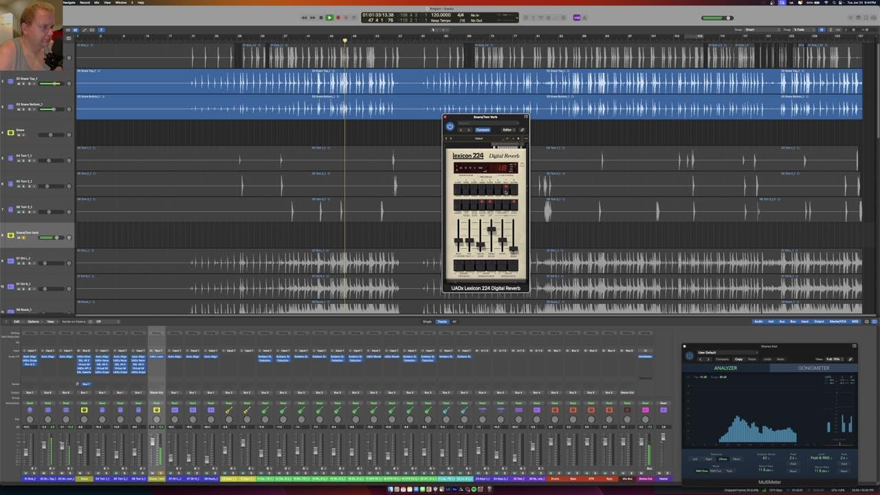Viewport: 880px width, 495px height.
Task: Toggle the Audio channel filter in mixer
Action: point(758,321)
